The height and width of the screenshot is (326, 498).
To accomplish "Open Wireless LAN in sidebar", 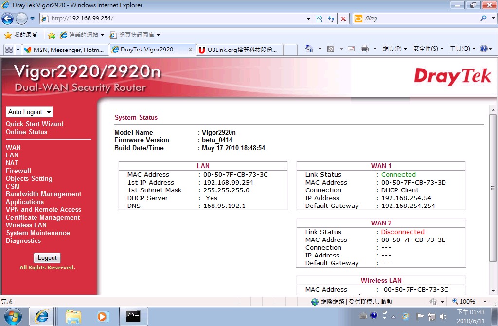I will [26, 225].
